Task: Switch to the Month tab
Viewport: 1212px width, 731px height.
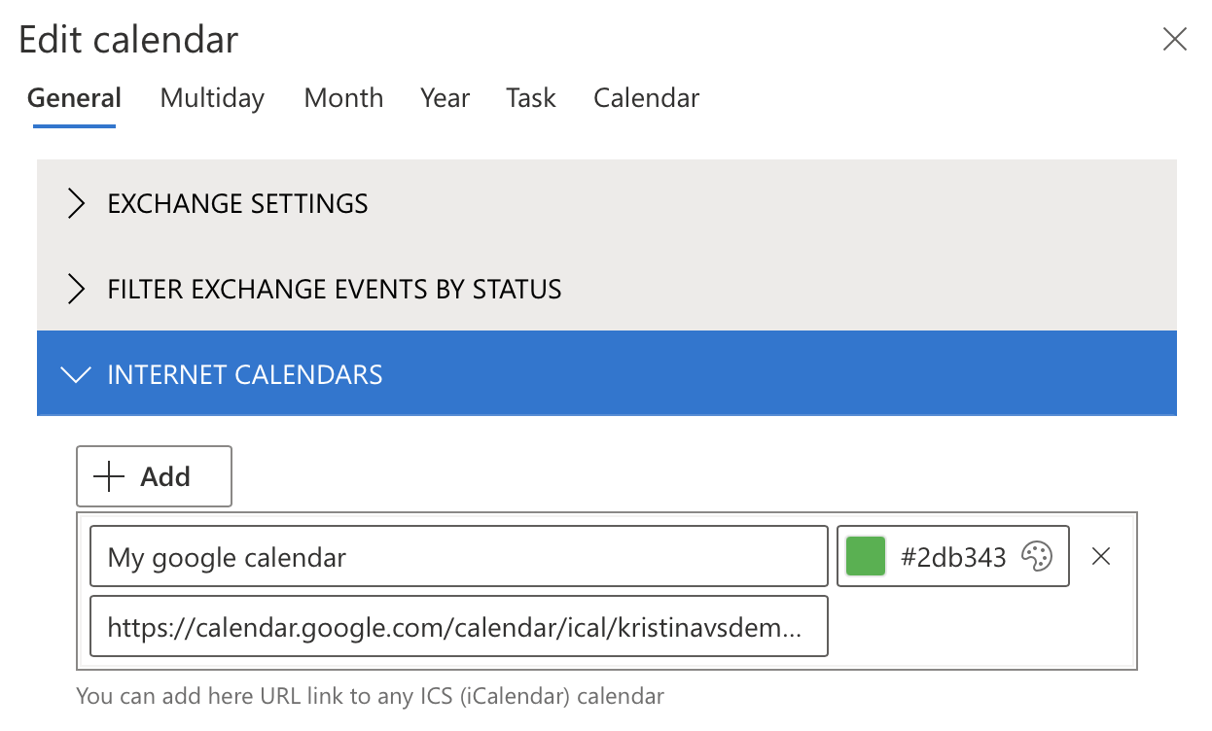Action: tap(343, 98)
